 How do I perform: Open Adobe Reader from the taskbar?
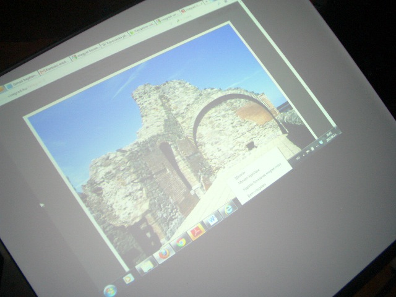tap(196, 232)
